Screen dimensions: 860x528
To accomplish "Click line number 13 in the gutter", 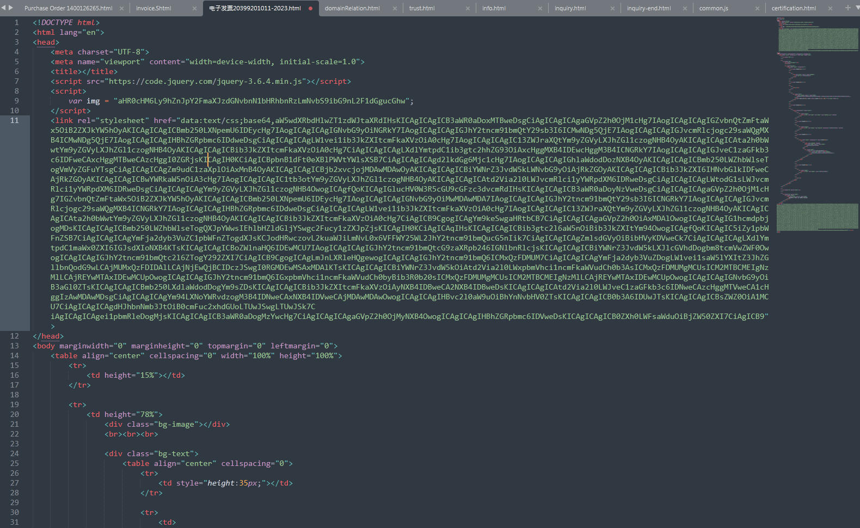I will pyautogui.click(x=14, y=346).
